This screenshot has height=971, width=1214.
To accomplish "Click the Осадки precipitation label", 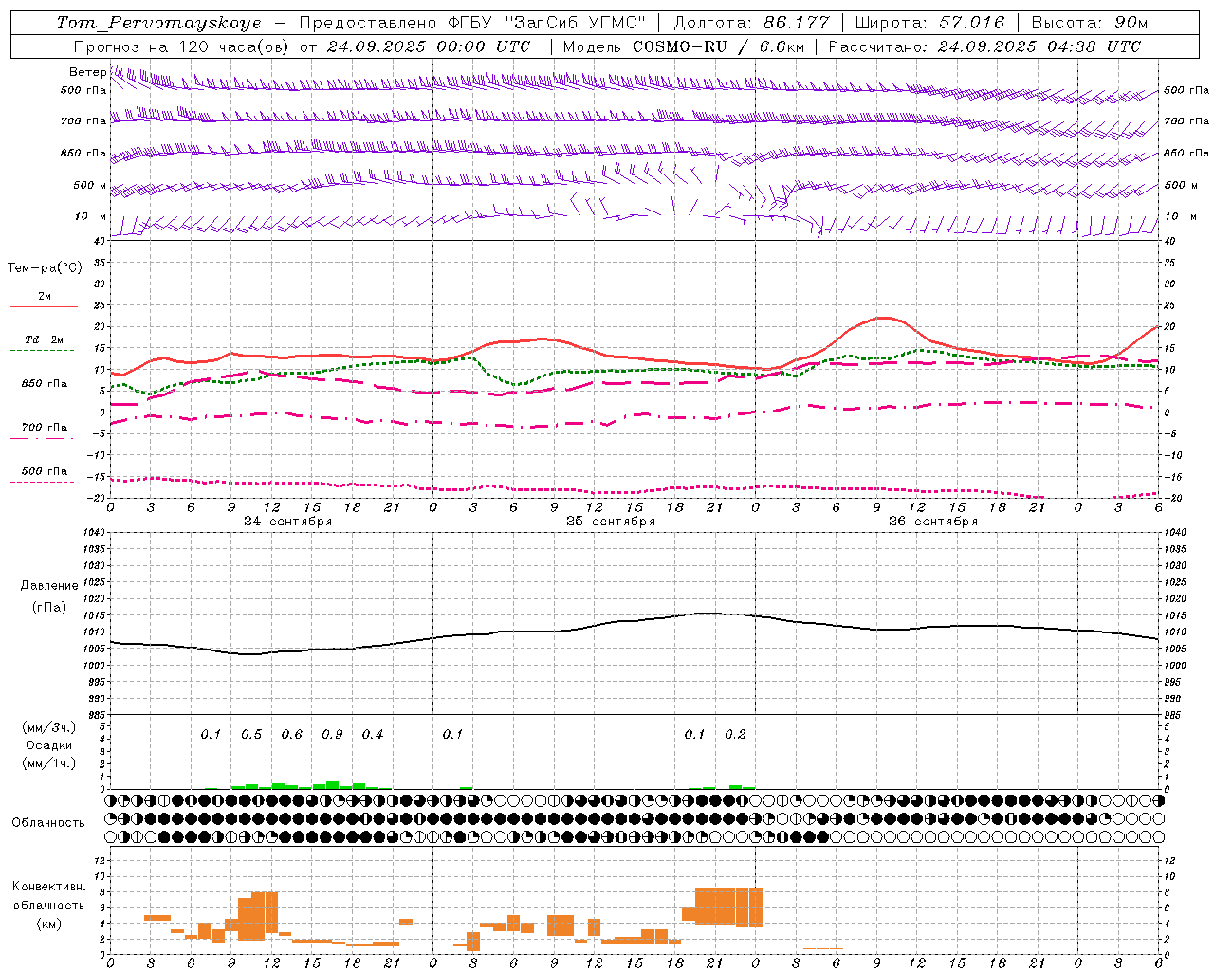I will pos(49,745).
